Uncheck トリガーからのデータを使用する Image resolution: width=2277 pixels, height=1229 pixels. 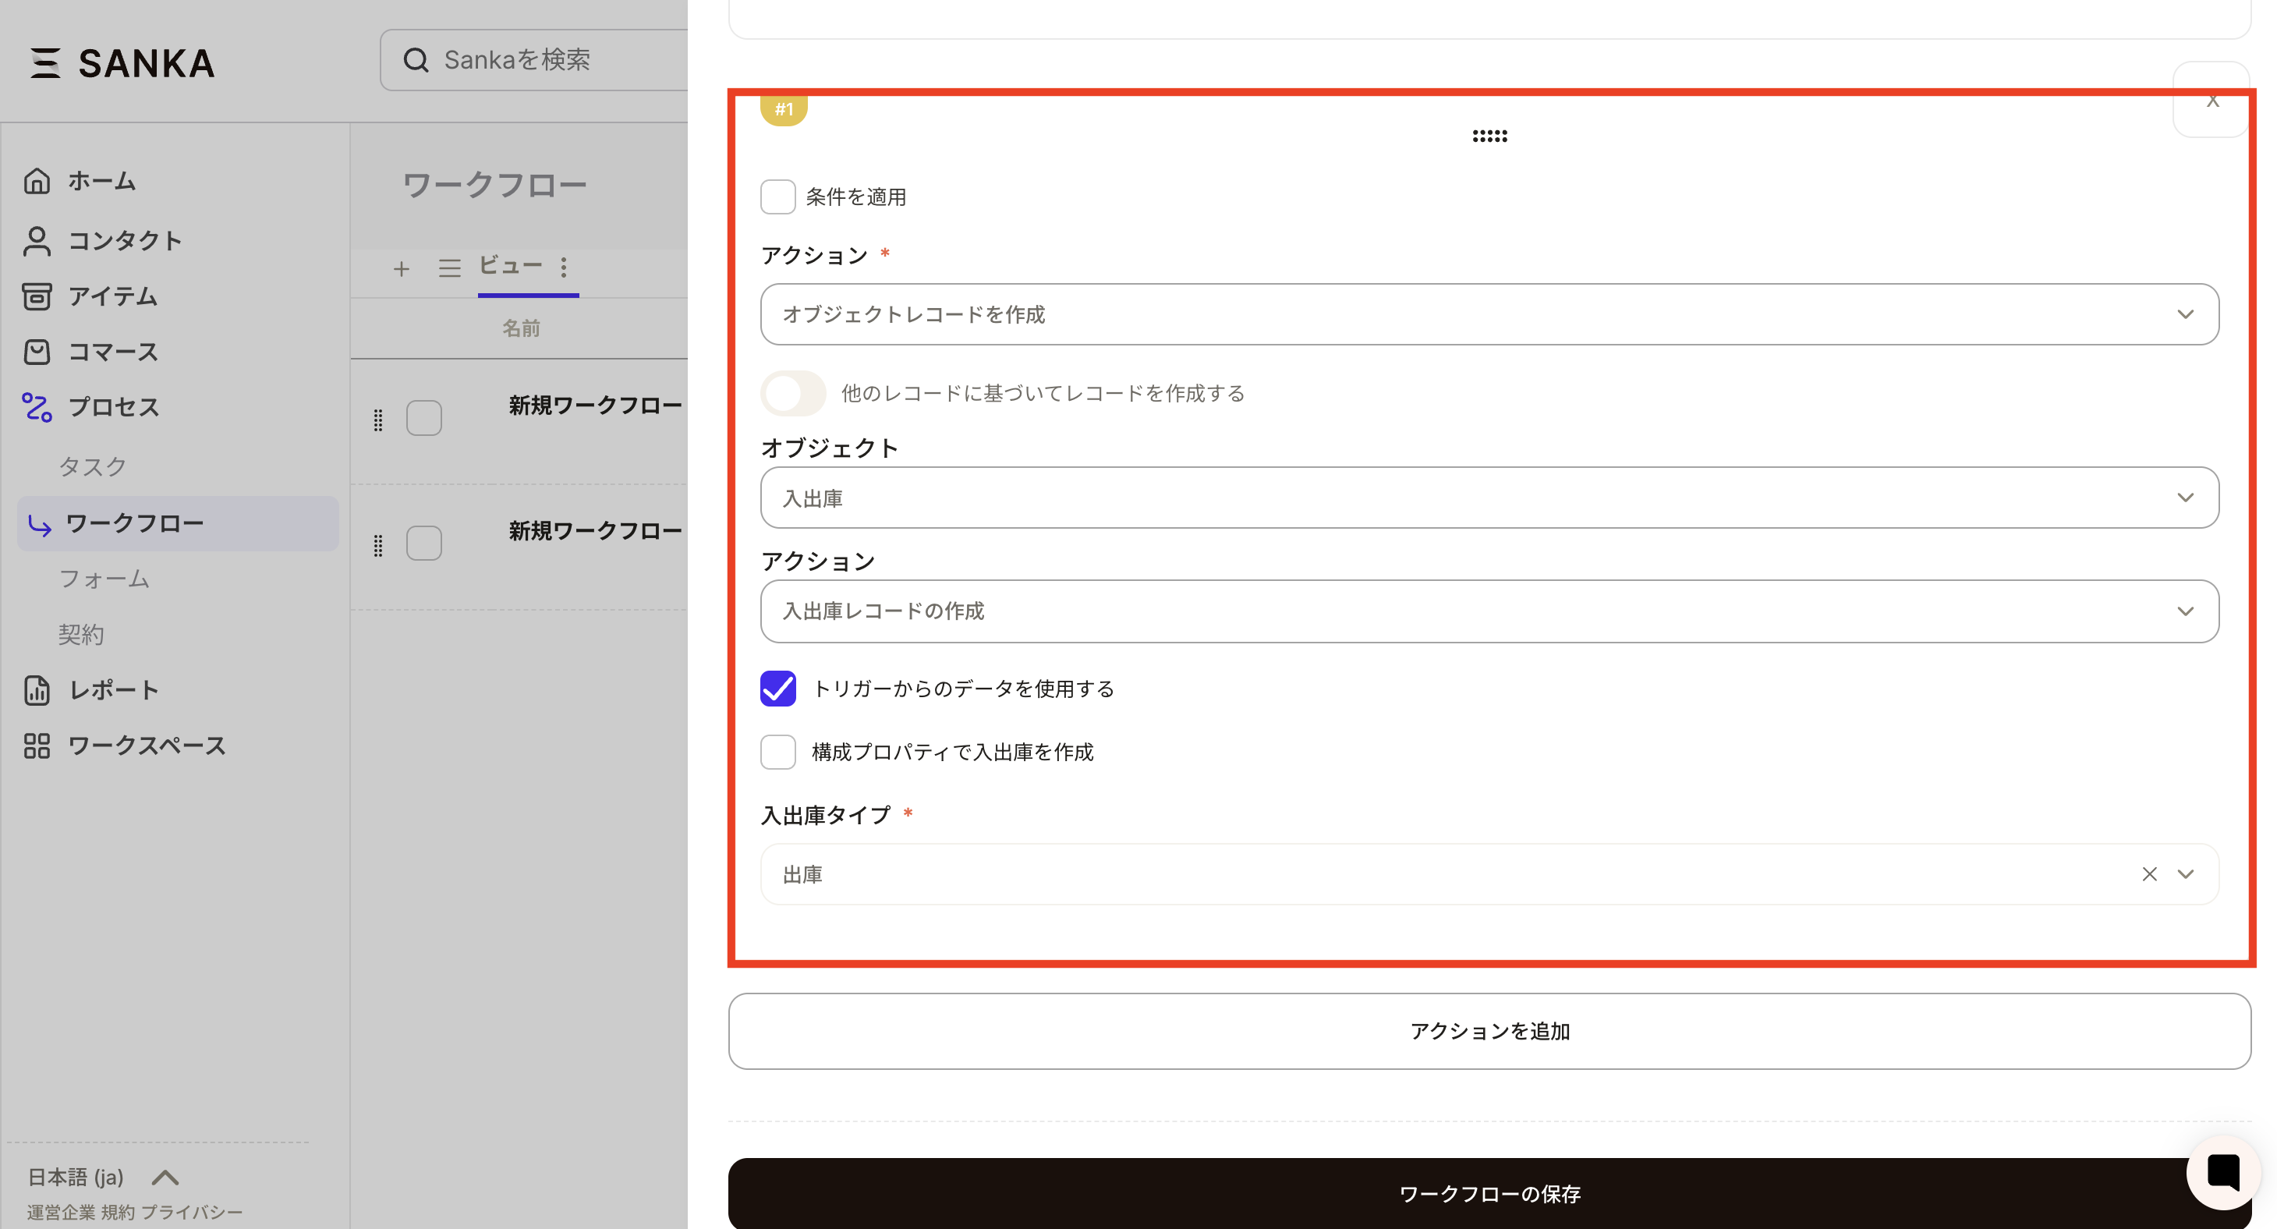click(x=778, y=688)
